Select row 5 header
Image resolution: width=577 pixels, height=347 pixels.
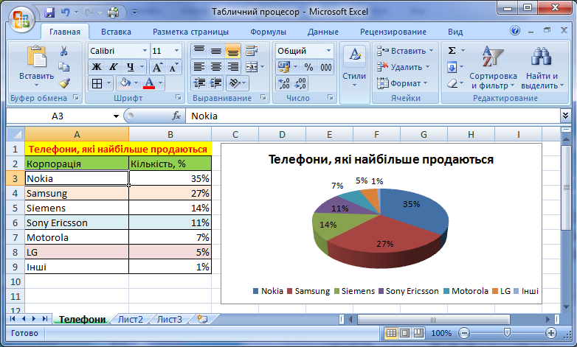point(15,208)
